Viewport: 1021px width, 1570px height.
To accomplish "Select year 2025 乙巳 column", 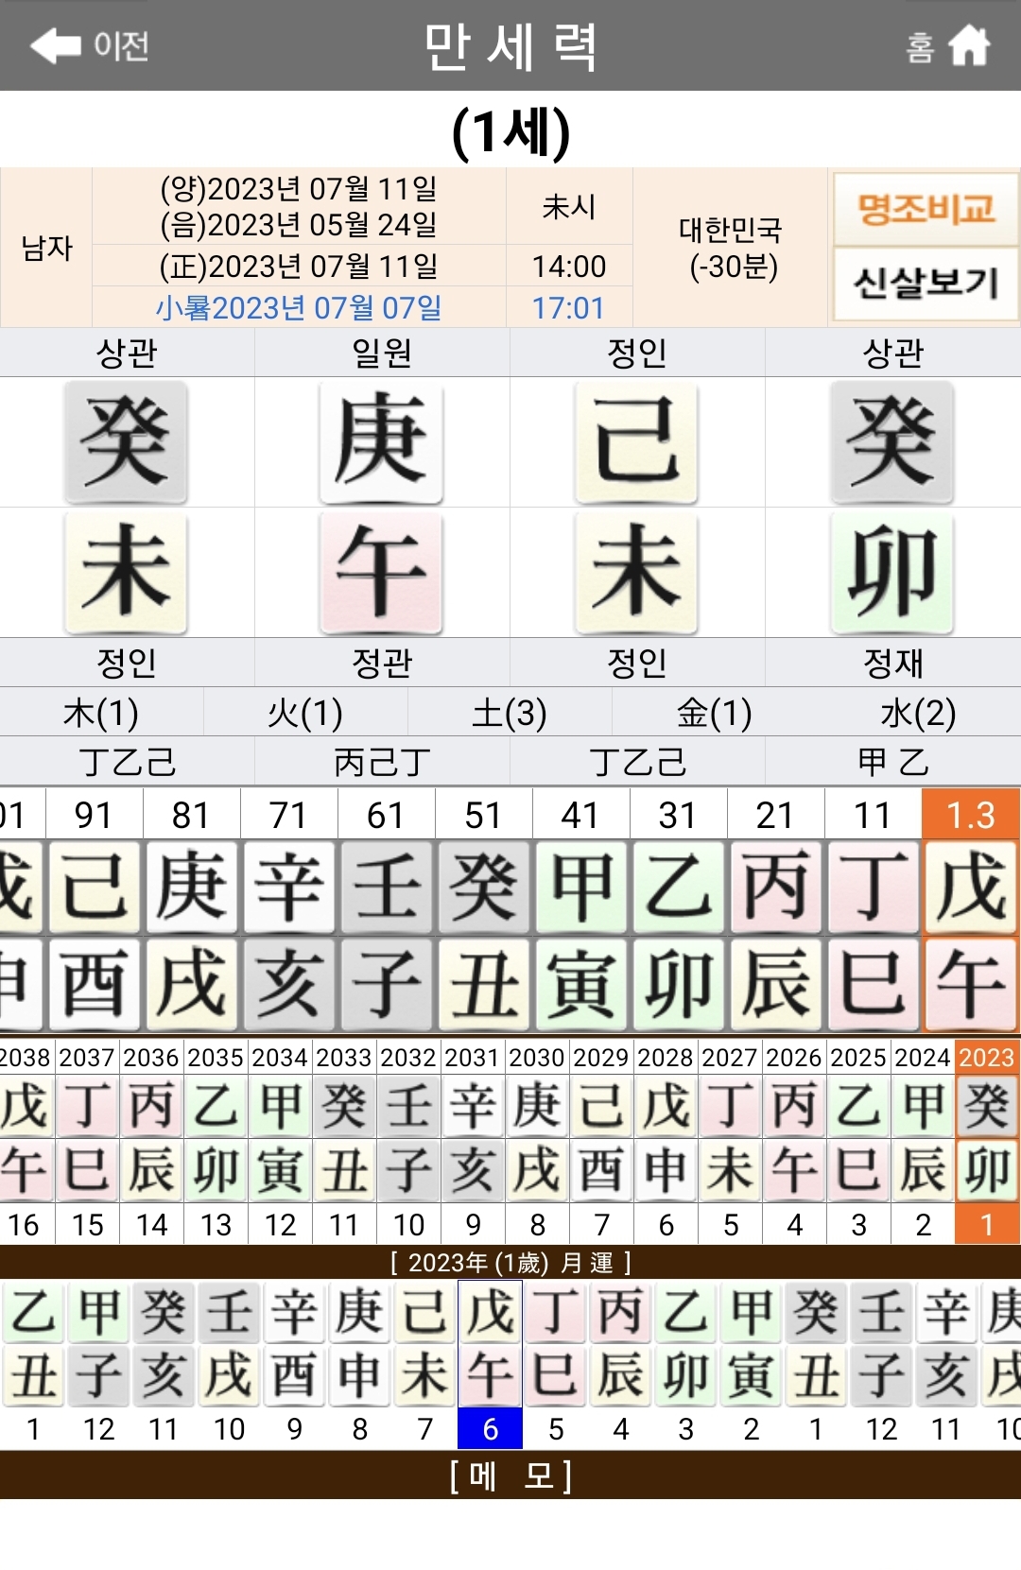I will pyautogui.click(x=858, y=1143).
